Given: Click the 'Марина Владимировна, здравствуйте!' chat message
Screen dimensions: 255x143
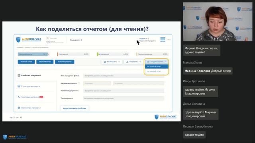Looking at the screenshot, I should pyautogui.click(x=202, y=50).
